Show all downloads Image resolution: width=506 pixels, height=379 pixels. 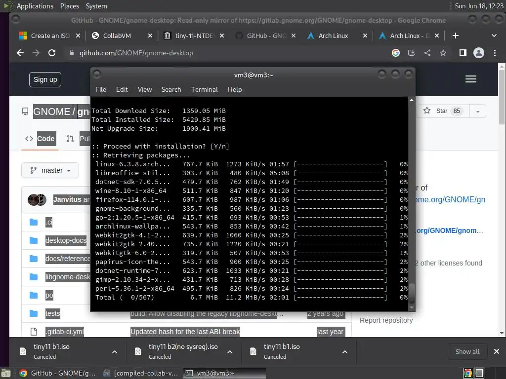click(x=467, y=351)
